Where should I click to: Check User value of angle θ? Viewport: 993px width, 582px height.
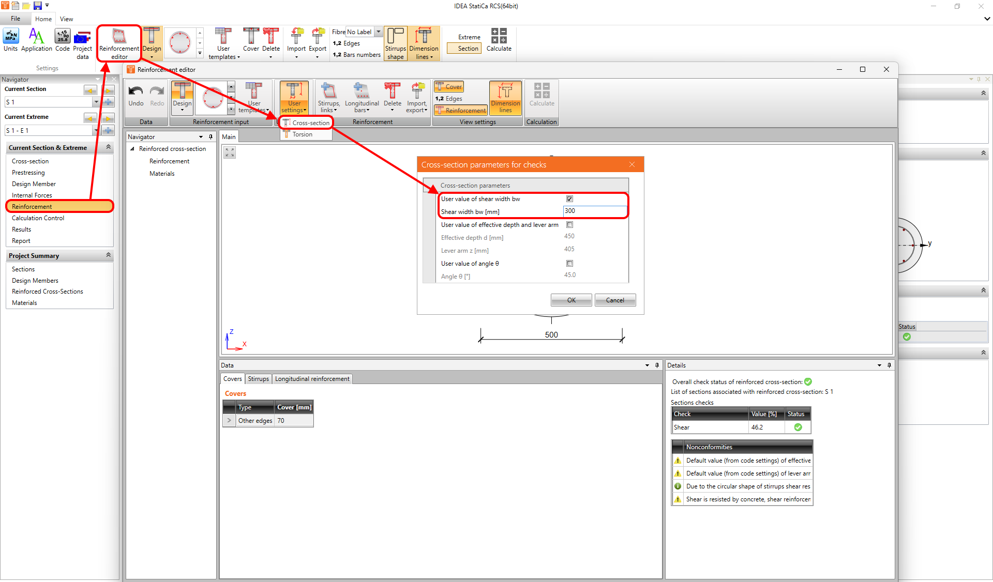pyautogui.click(x=569, y=263)
